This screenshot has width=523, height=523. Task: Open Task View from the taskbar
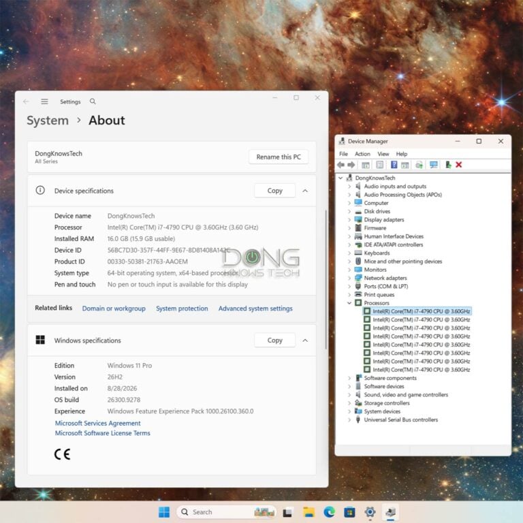pos(288,512)
